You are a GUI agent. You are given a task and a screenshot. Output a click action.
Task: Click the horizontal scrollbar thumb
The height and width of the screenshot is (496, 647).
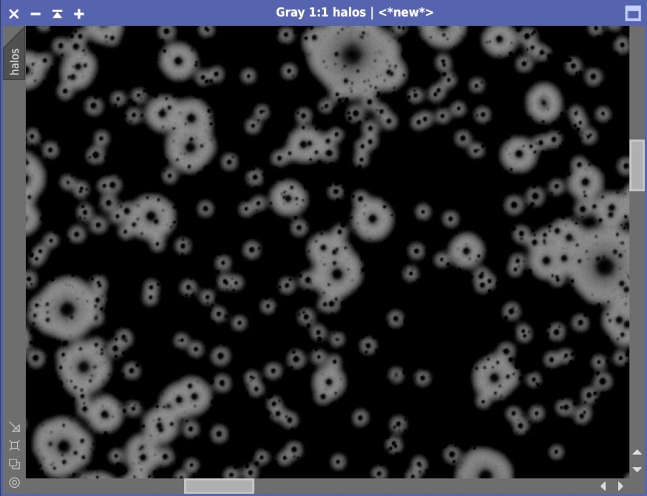pos(219,486)
